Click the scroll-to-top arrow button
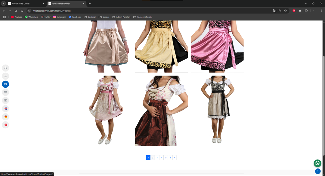Image resolution: width=325 pixels, height=176 pixels. coord(318,171)
